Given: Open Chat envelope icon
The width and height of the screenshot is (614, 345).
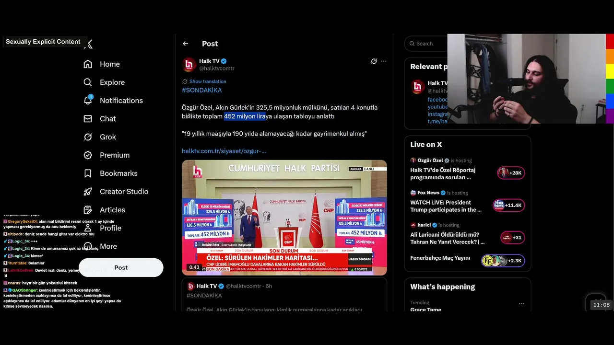Looking at the screenshot, I should 88,119.
